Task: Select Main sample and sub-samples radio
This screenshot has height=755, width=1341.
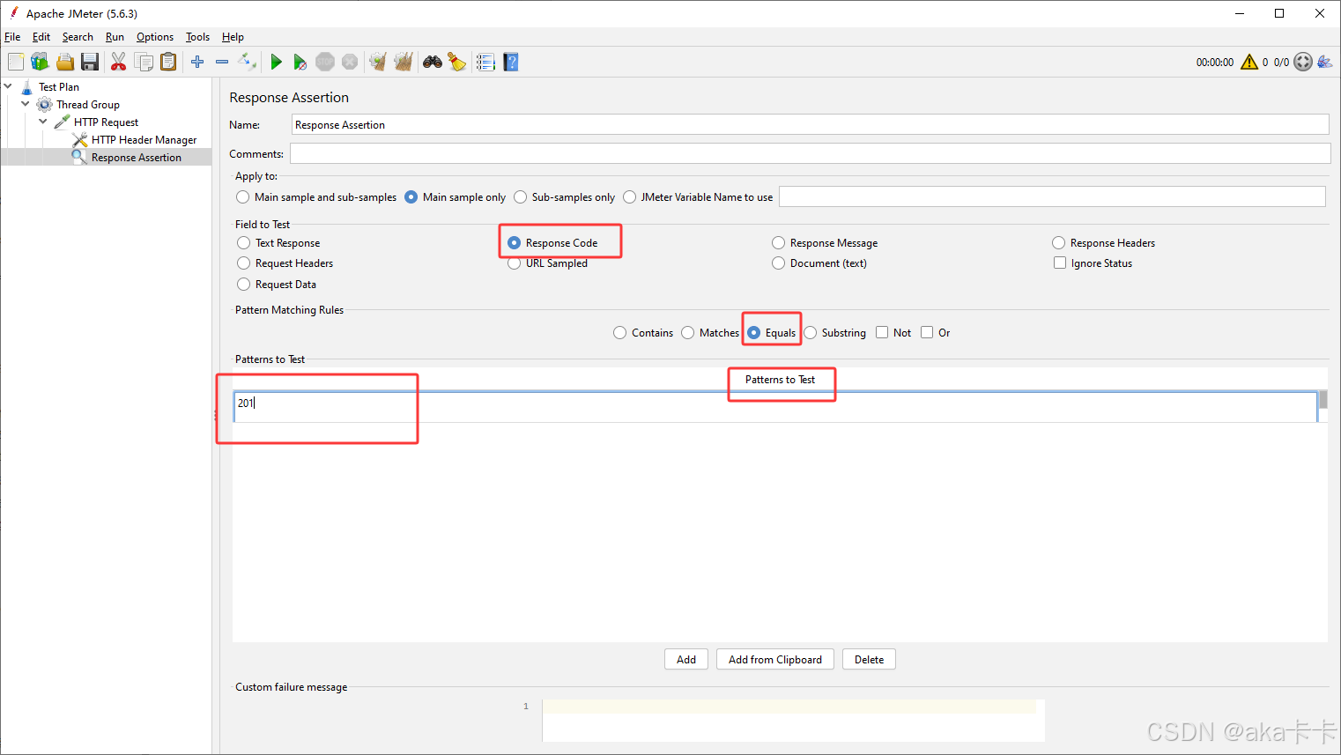Action: [x=242, y=197]
